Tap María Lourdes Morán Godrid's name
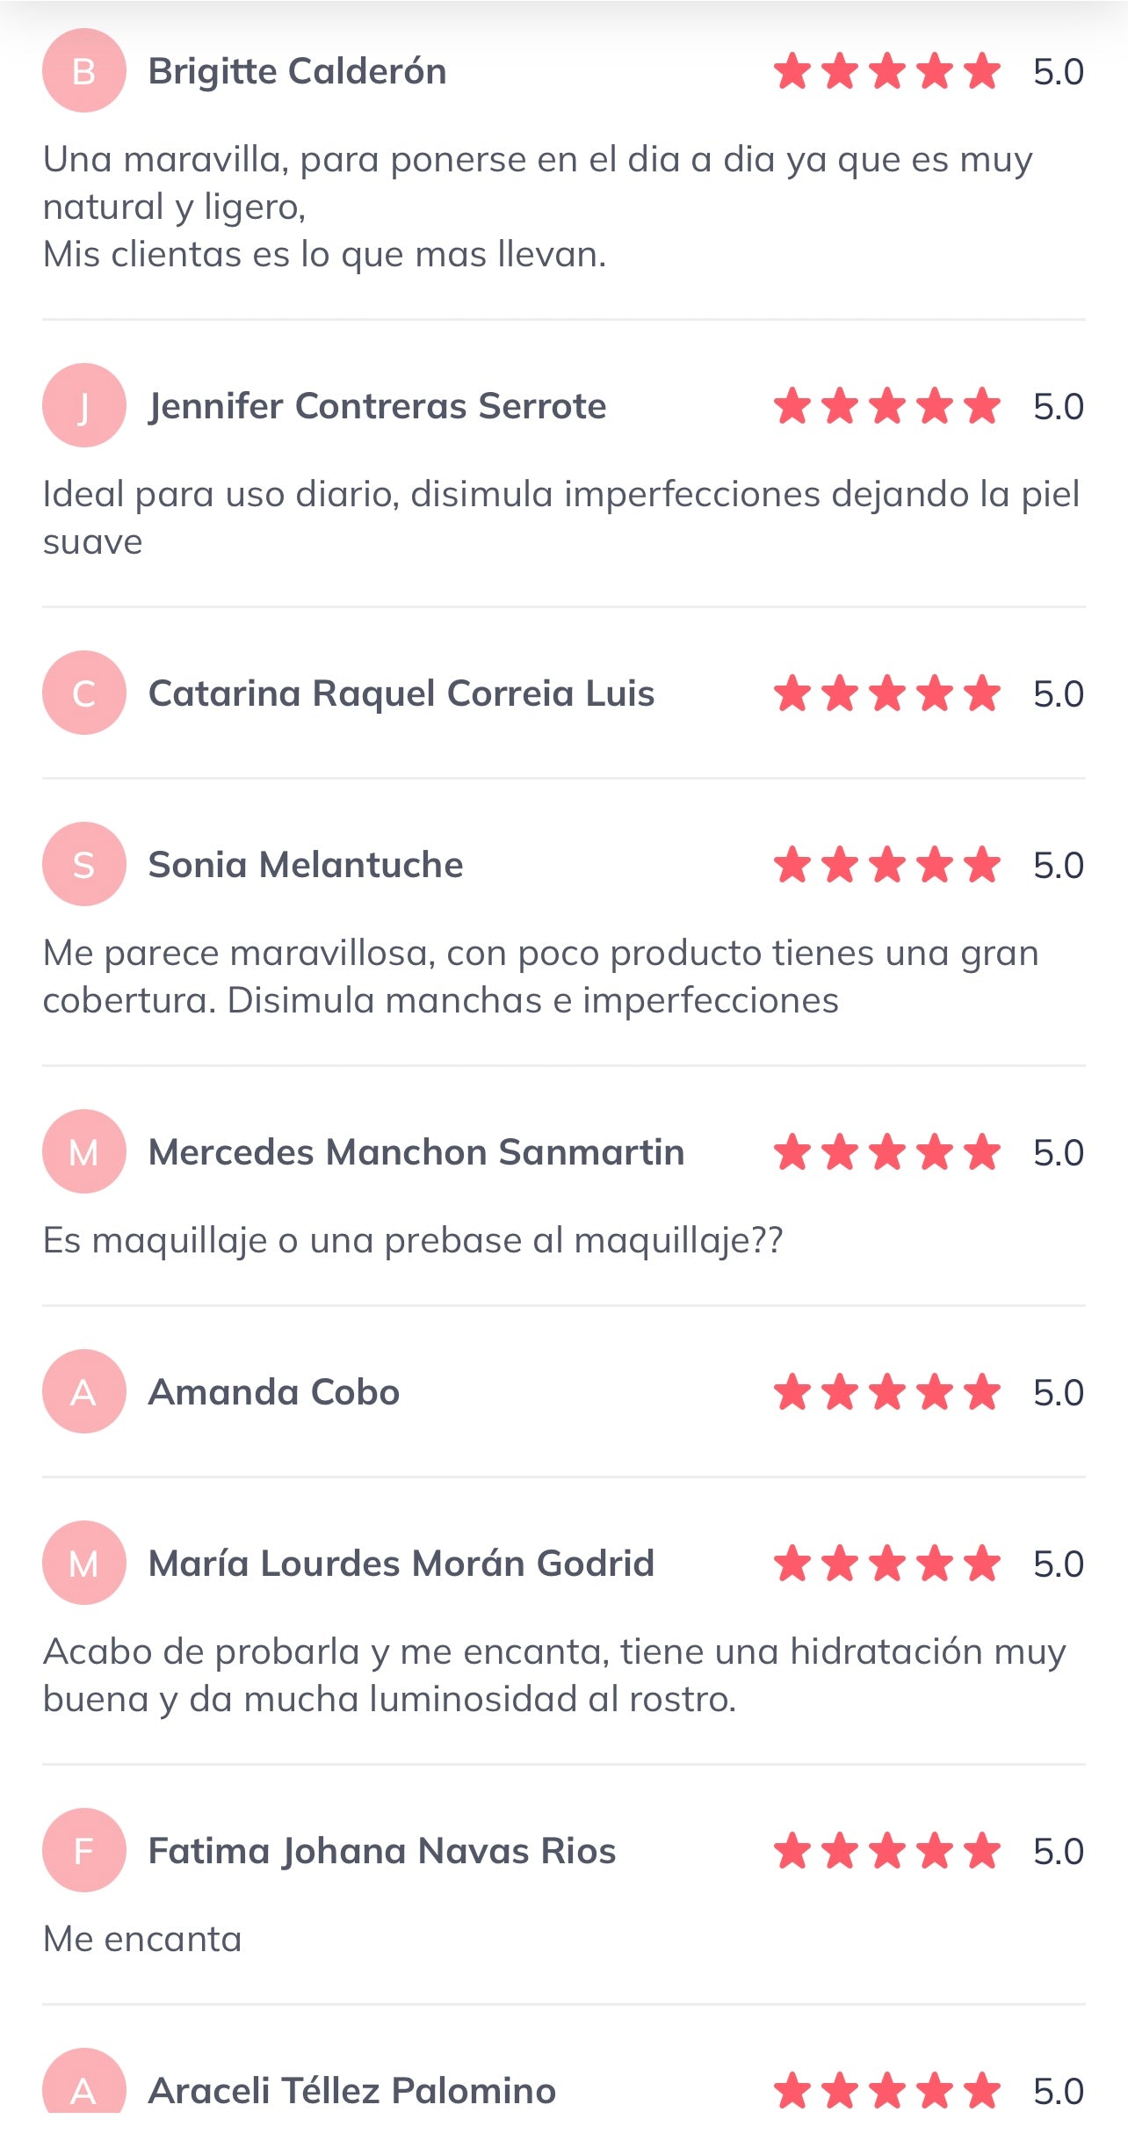Image resolution: width=1128 pixels, height=2141 pixels. tap(401, 1564)
